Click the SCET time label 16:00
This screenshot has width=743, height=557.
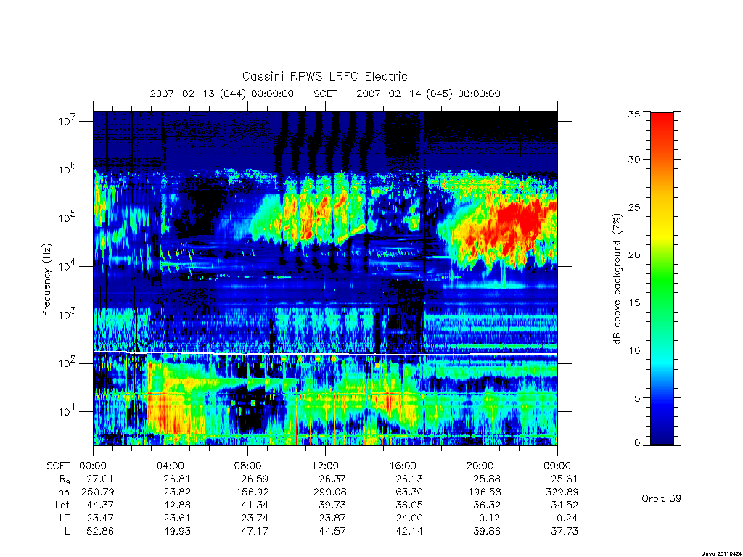point(402,466)
